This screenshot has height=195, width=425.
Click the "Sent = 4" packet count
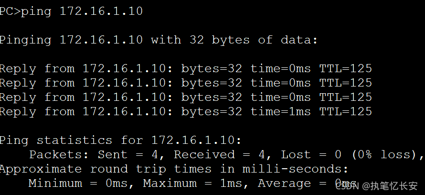pos(128,155)
